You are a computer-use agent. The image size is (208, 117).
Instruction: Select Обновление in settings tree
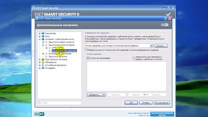(51, 62)
